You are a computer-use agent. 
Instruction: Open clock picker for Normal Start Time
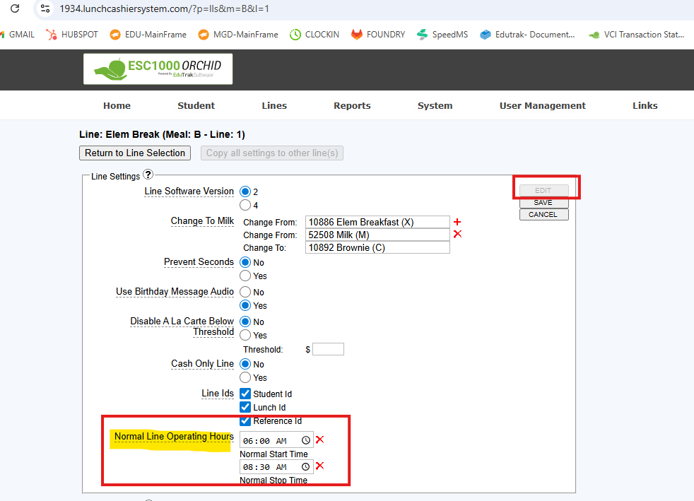pos(305,440)
